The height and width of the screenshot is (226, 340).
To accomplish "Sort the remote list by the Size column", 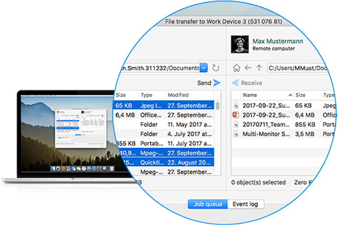I will [300, 95].
